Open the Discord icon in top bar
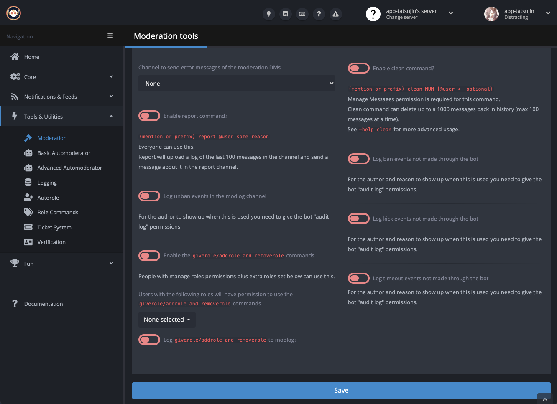 (285, 14)
